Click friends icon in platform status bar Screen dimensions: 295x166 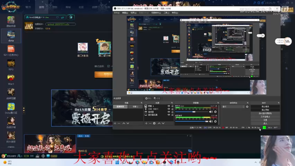[20, 156]
